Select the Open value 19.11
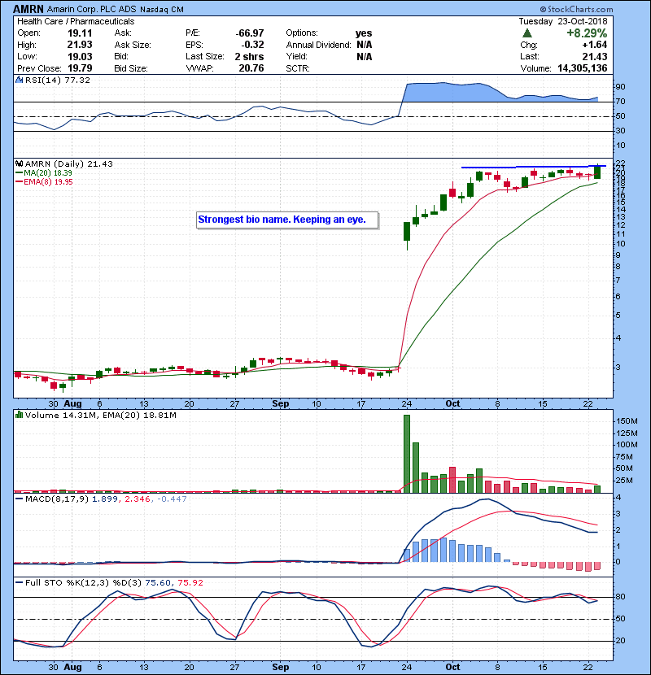The height and width of the screenshot is (675, 651). click(80, 33)
